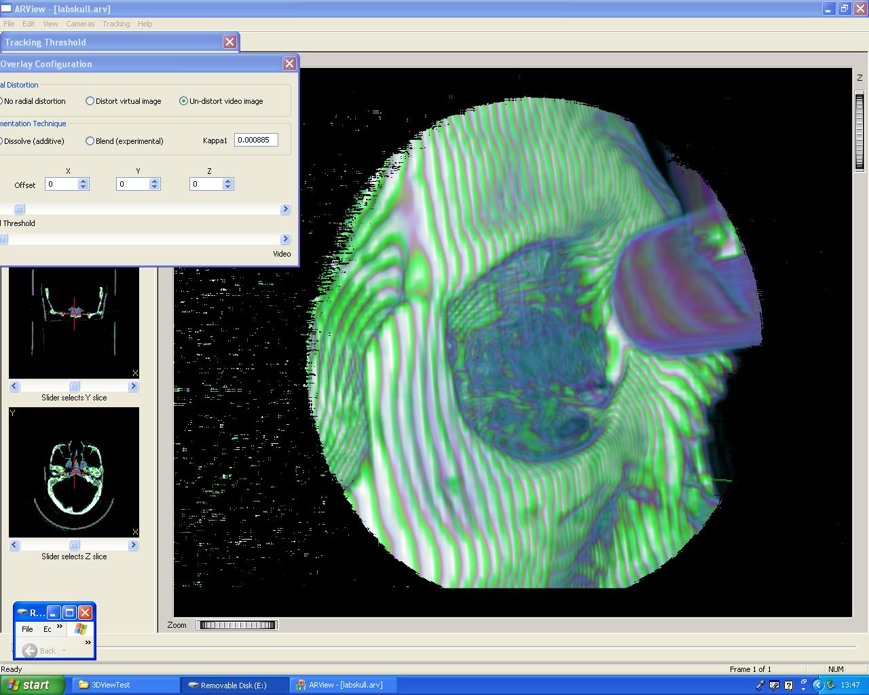Viewport: 869px width, 695px height.
Task: Open the Cameras menu
Action: [80, 24]
